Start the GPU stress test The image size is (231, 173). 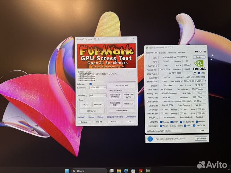122,85
